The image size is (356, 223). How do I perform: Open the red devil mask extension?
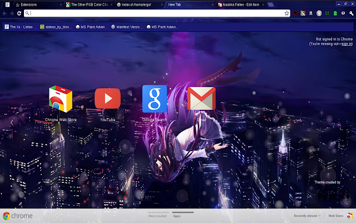pyautogui.click(x=295, y=13)
